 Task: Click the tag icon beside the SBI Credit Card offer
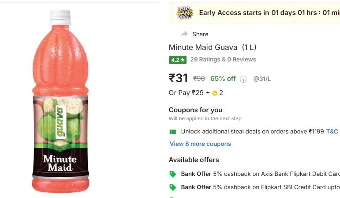[x=173, y=187]
